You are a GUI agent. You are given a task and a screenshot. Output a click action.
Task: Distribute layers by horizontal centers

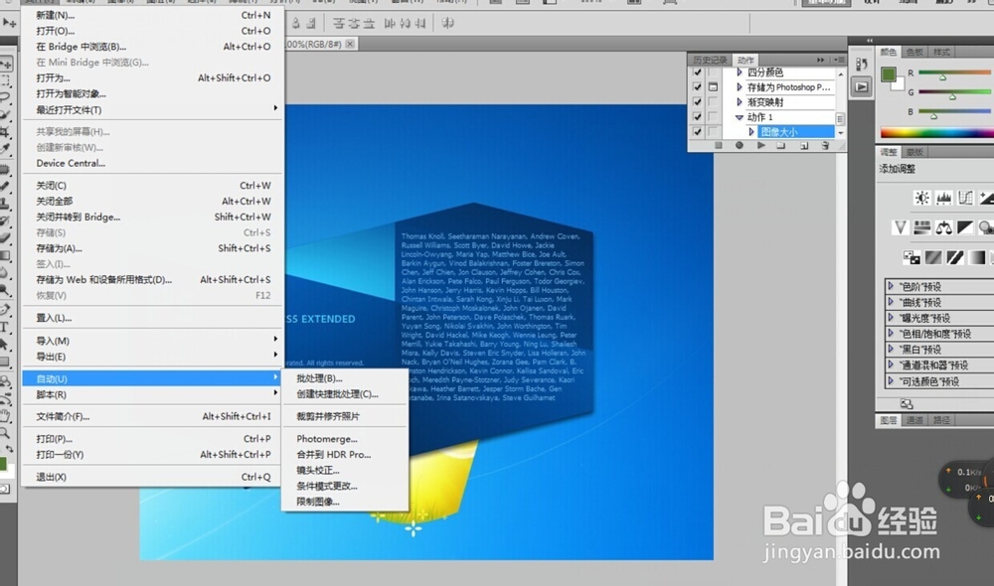[406, 24]
